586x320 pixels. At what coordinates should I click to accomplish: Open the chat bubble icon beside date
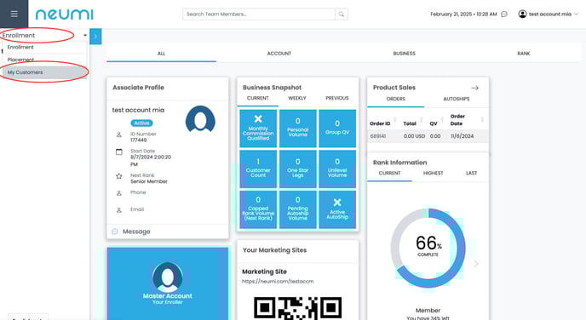tap(504, 14)
